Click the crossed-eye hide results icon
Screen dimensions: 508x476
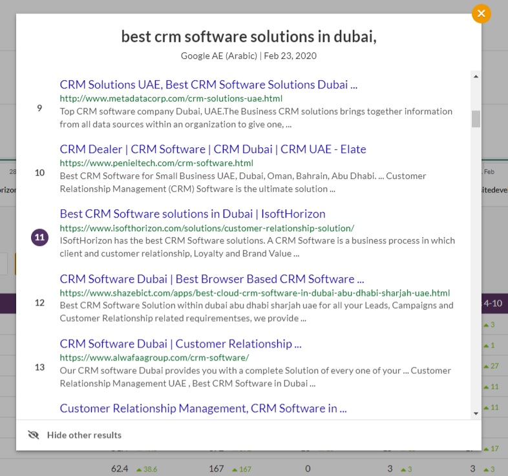34,435
